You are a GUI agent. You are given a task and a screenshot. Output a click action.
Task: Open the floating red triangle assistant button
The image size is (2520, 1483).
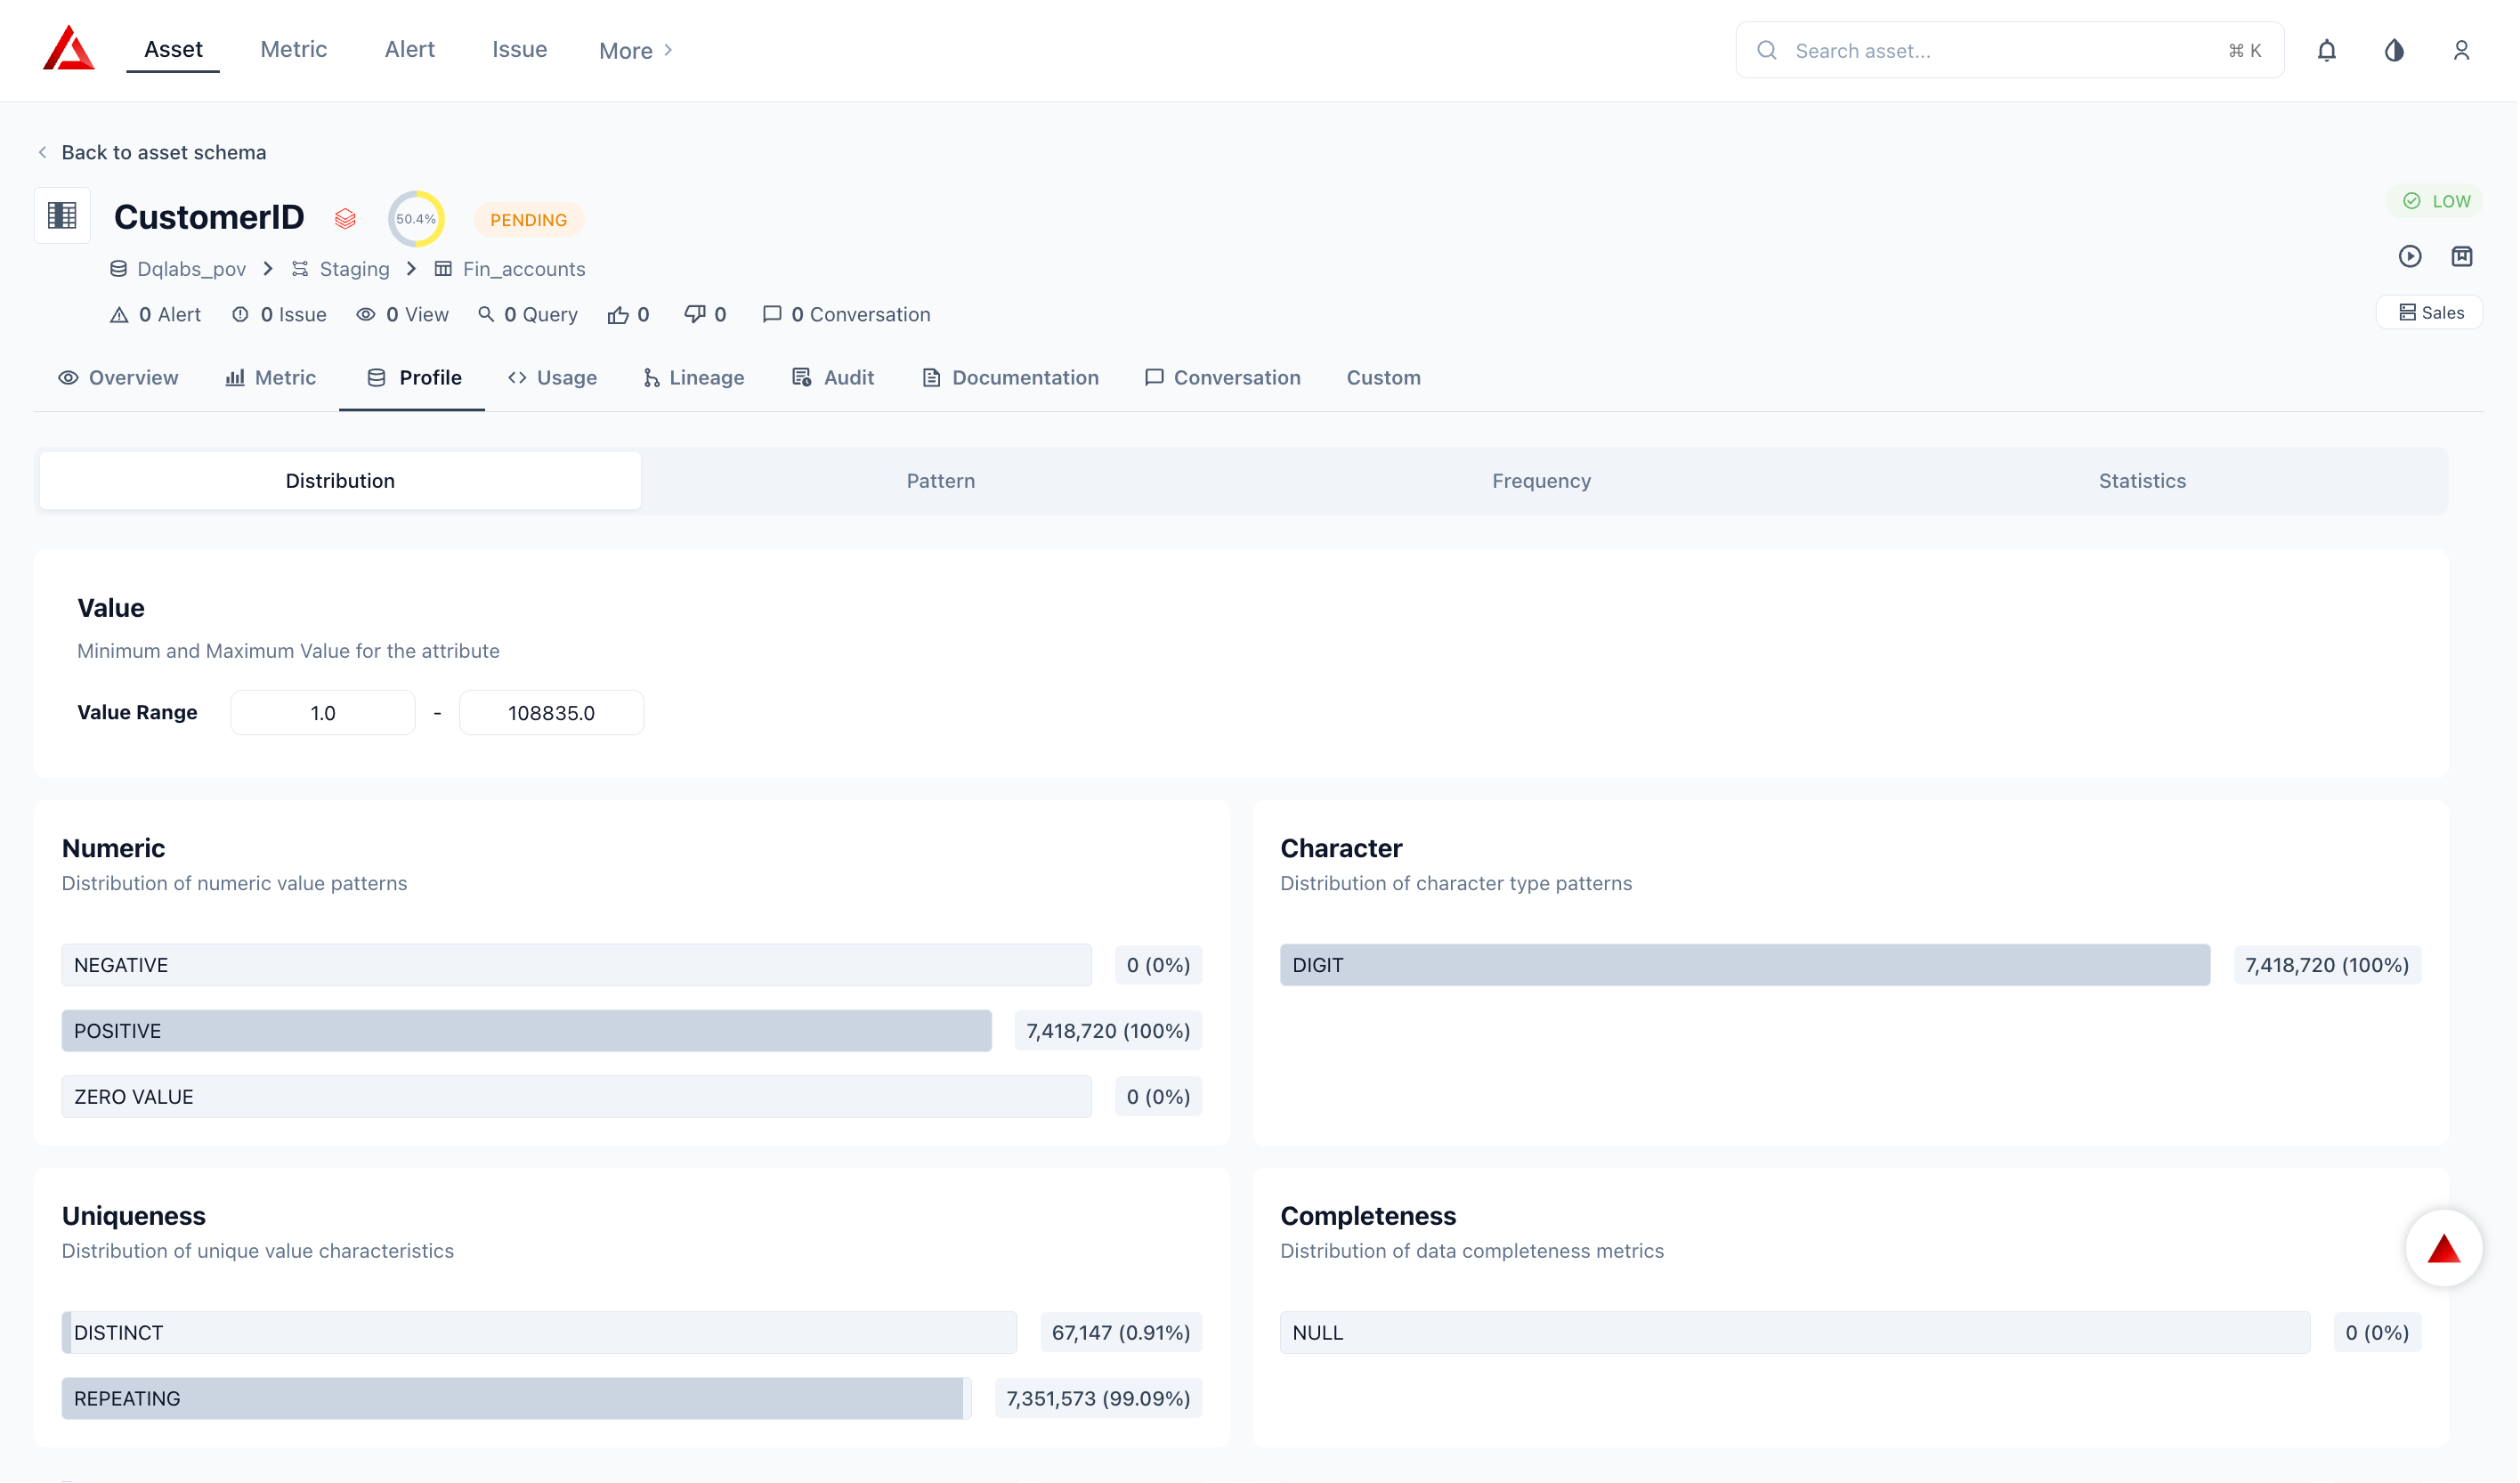tap(2446, 1249)
